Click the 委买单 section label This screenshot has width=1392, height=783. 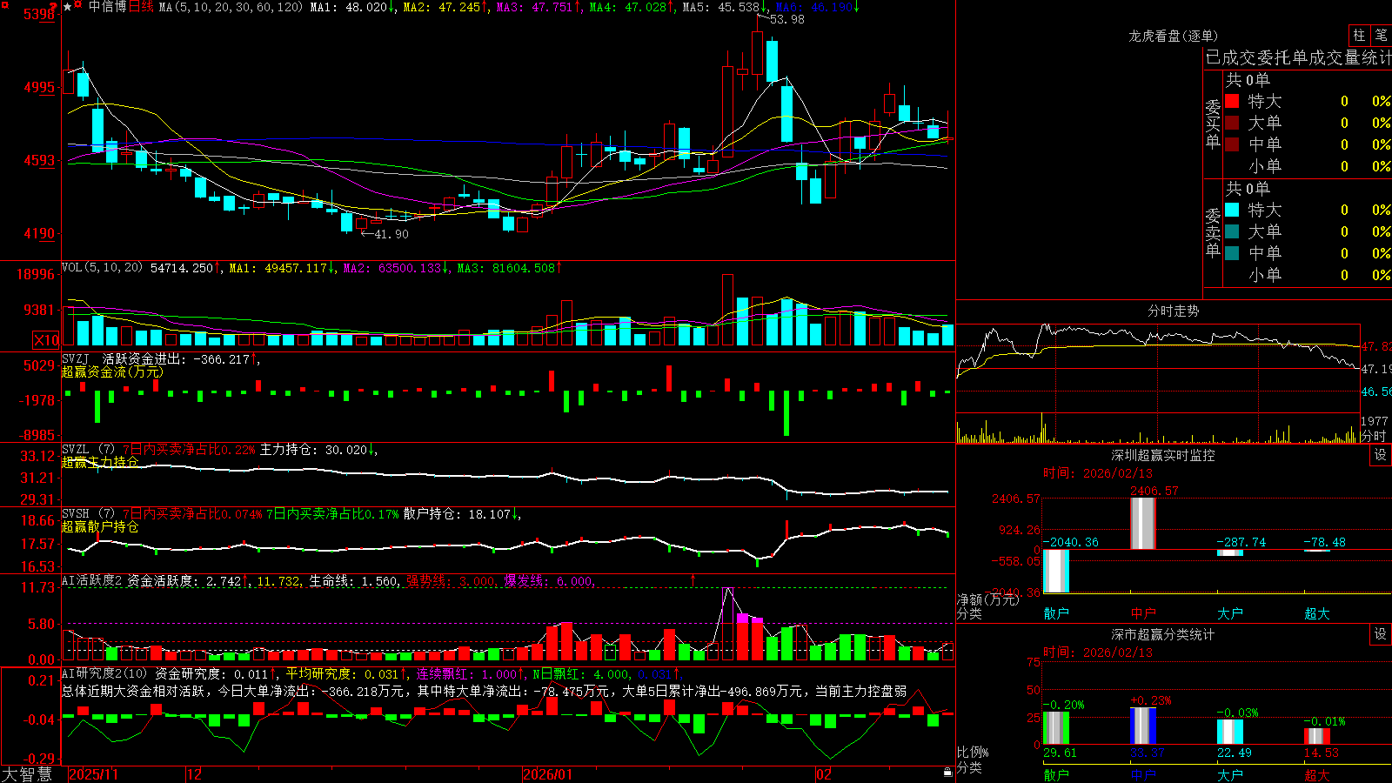point(1213,124)
